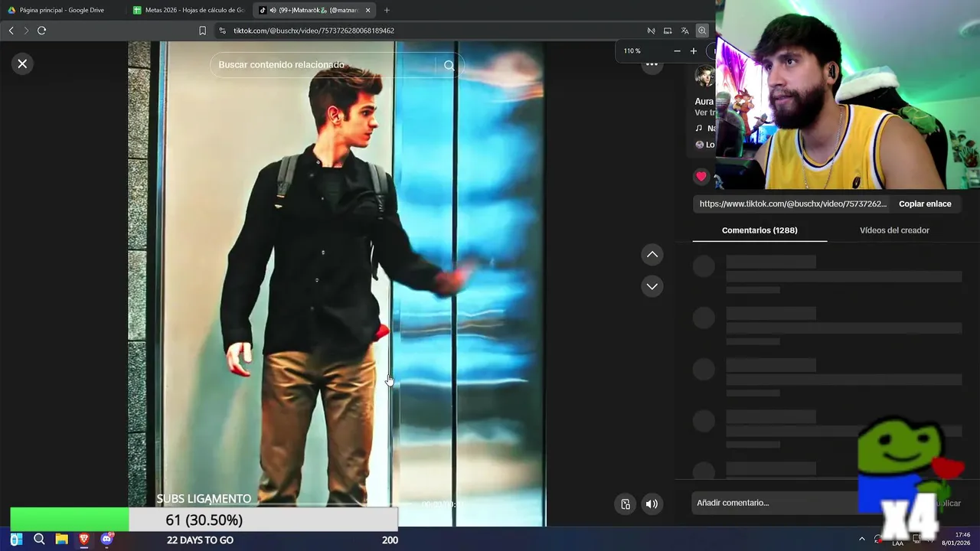Image resolution: width=980 pixels, height=551 pixels.
Task: Select the TikTok video URL text in the share box
Action: pos(793,204)
